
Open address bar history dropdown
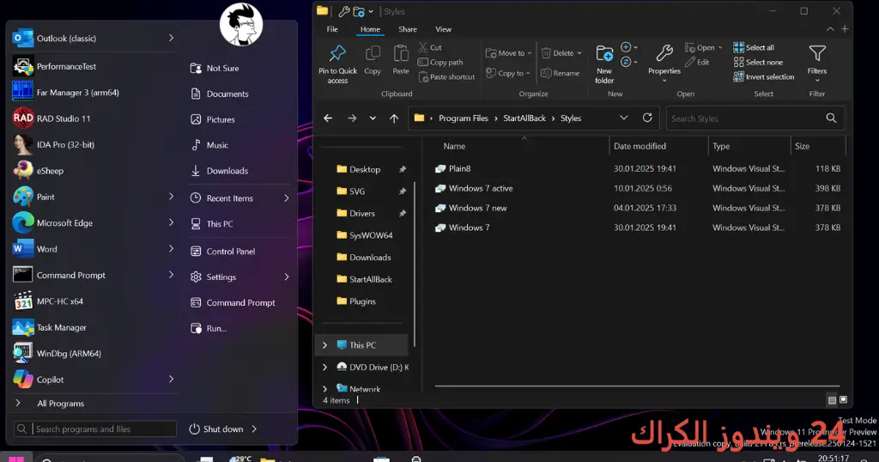click(624, 118)
